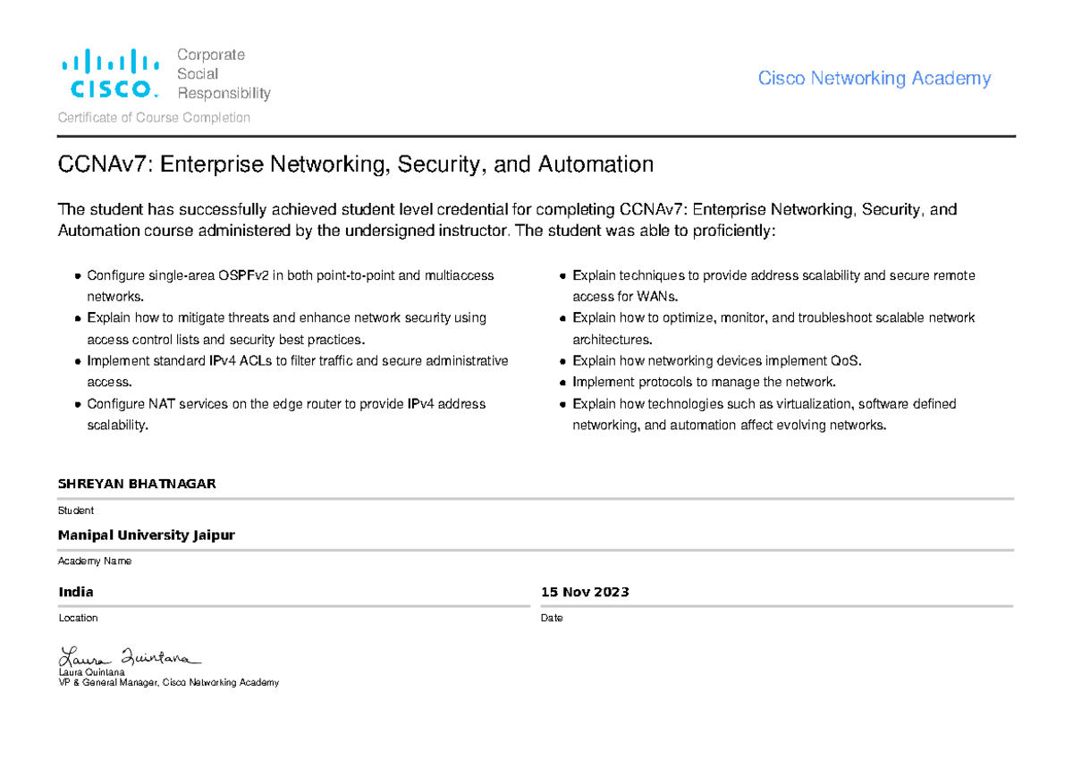1073x759 pixels.
Task: Click the student name SHREYAN BHATNAGAR
Action: point(137,484)
